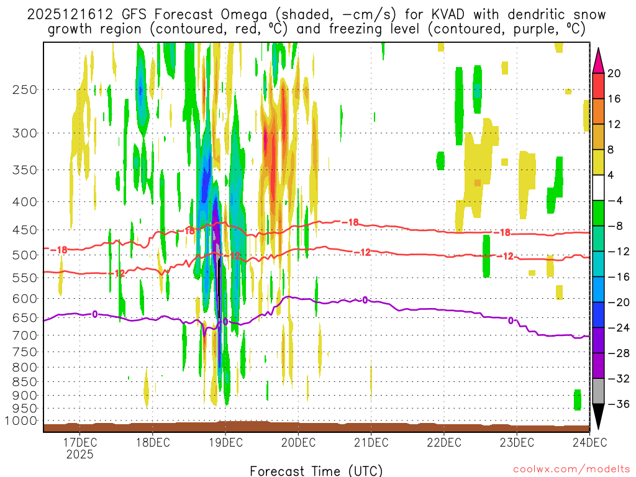This screenshot has height=477, width=636.
Task: Click the blue -20 to -24 colorbar segment
Action: click(x=598, y=315)
